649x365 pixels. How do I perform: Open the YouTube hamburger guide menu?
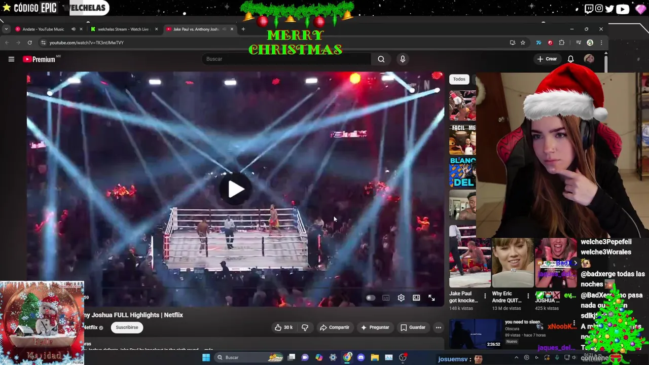click(x=11, y=59)
